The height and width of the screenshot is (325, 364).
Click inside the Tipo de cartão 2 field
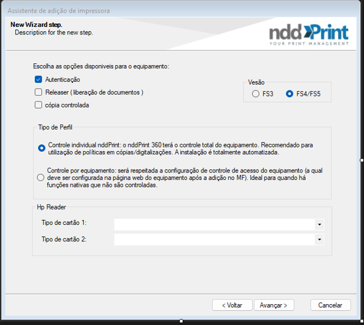pos(215,239)
